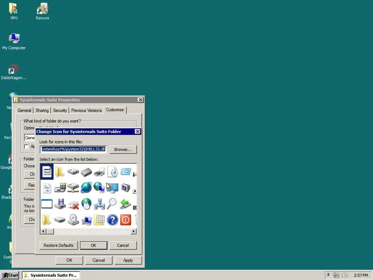The height and width of the screenshot is (280, 373).
Task: Click Apply in Properties window
Action: [128, 260]
